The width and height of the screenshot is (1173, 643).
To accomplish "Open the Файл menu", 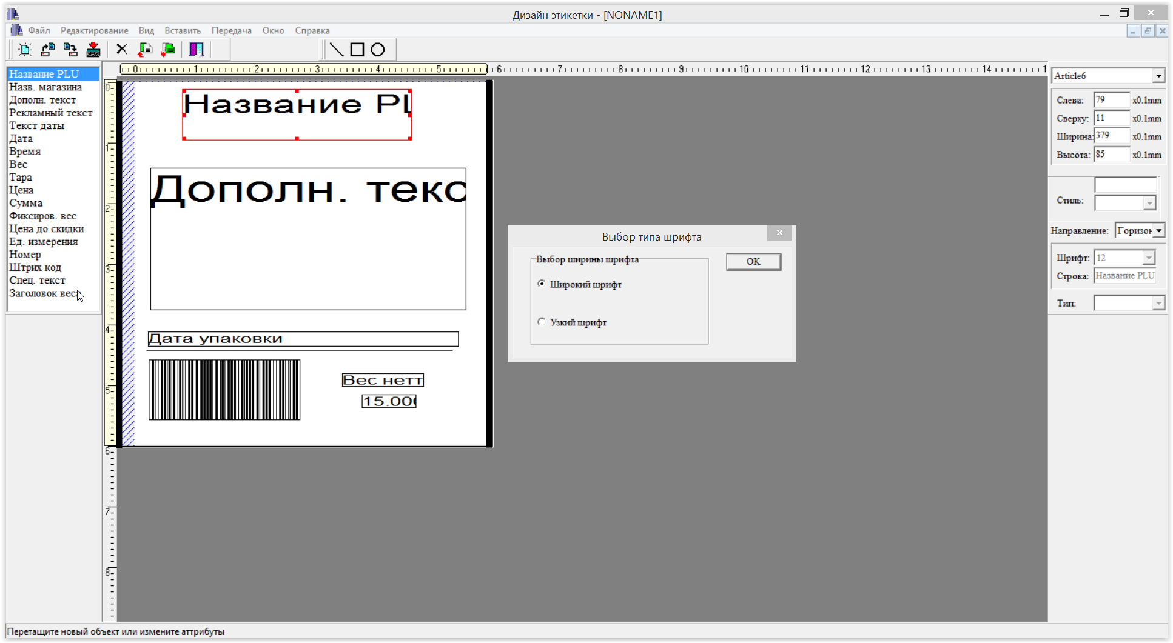I will point(39,30).
